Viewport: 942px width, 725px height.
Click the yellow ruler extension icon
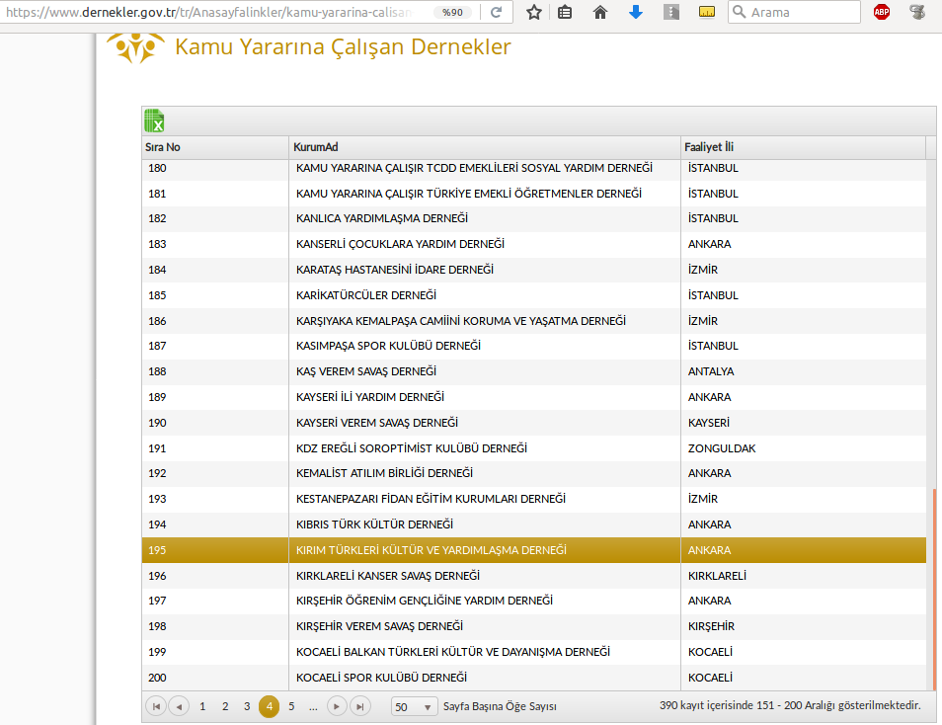tap(706, 13)
